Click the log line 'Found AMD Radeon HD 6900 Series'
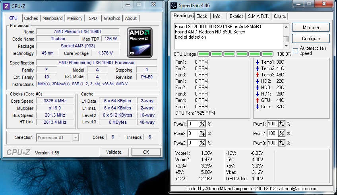The image size is (337, 195). [210, 32]
